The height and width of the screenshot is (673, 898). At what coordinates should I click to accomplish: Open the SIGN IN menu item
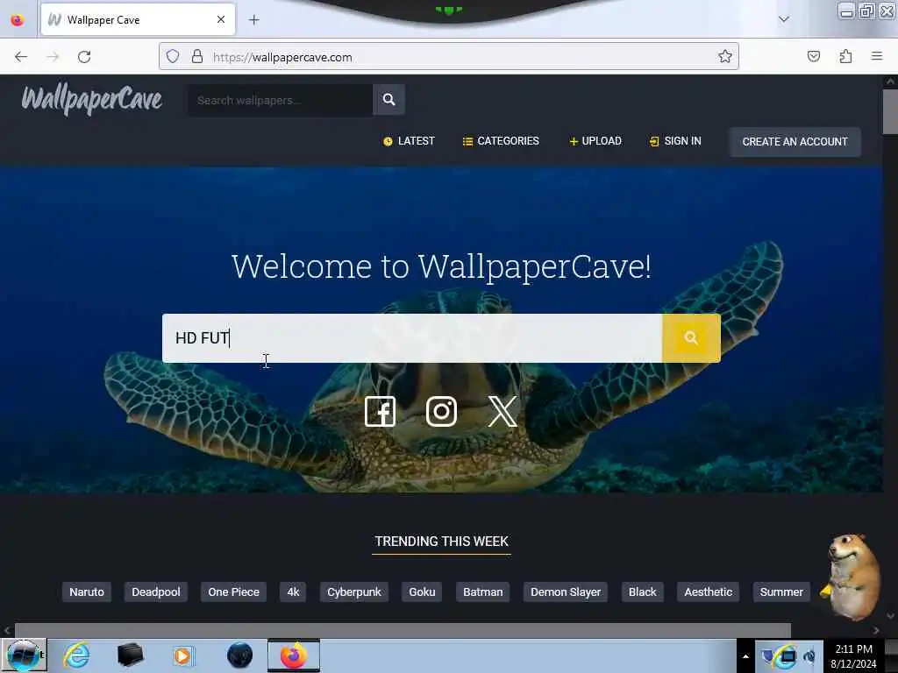[x=675, y=141]
